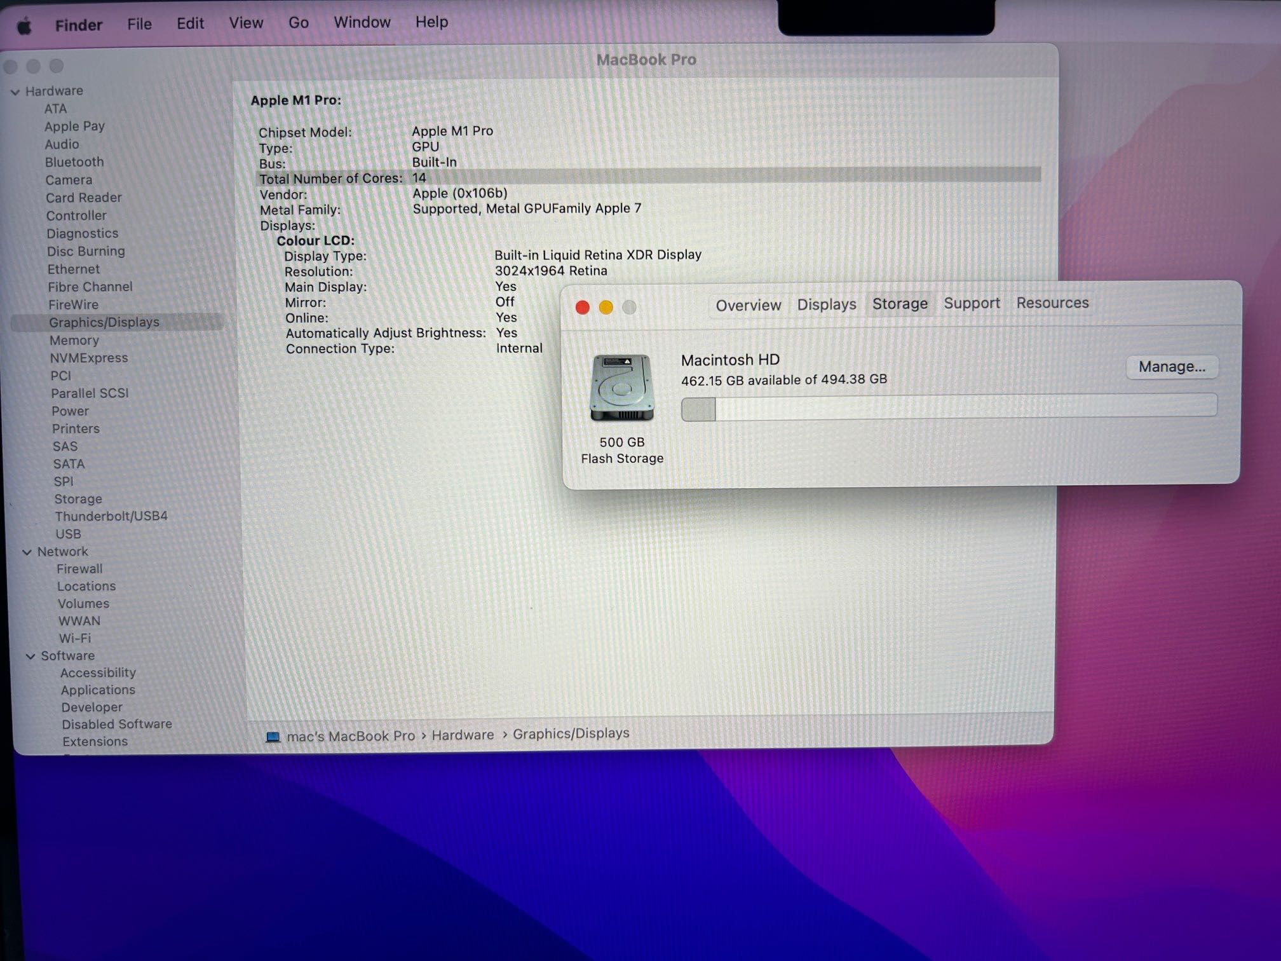Select Apple Pay in the sidebar
Viewport: 1281px width, 961px height.
[74, 126]
